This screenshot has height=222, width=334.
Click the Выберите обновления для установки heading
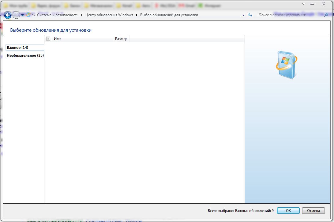(51, 30)
